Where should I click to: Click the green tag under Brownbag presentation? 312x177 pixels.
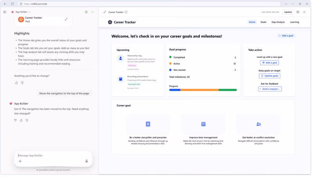tap(134, 84)
